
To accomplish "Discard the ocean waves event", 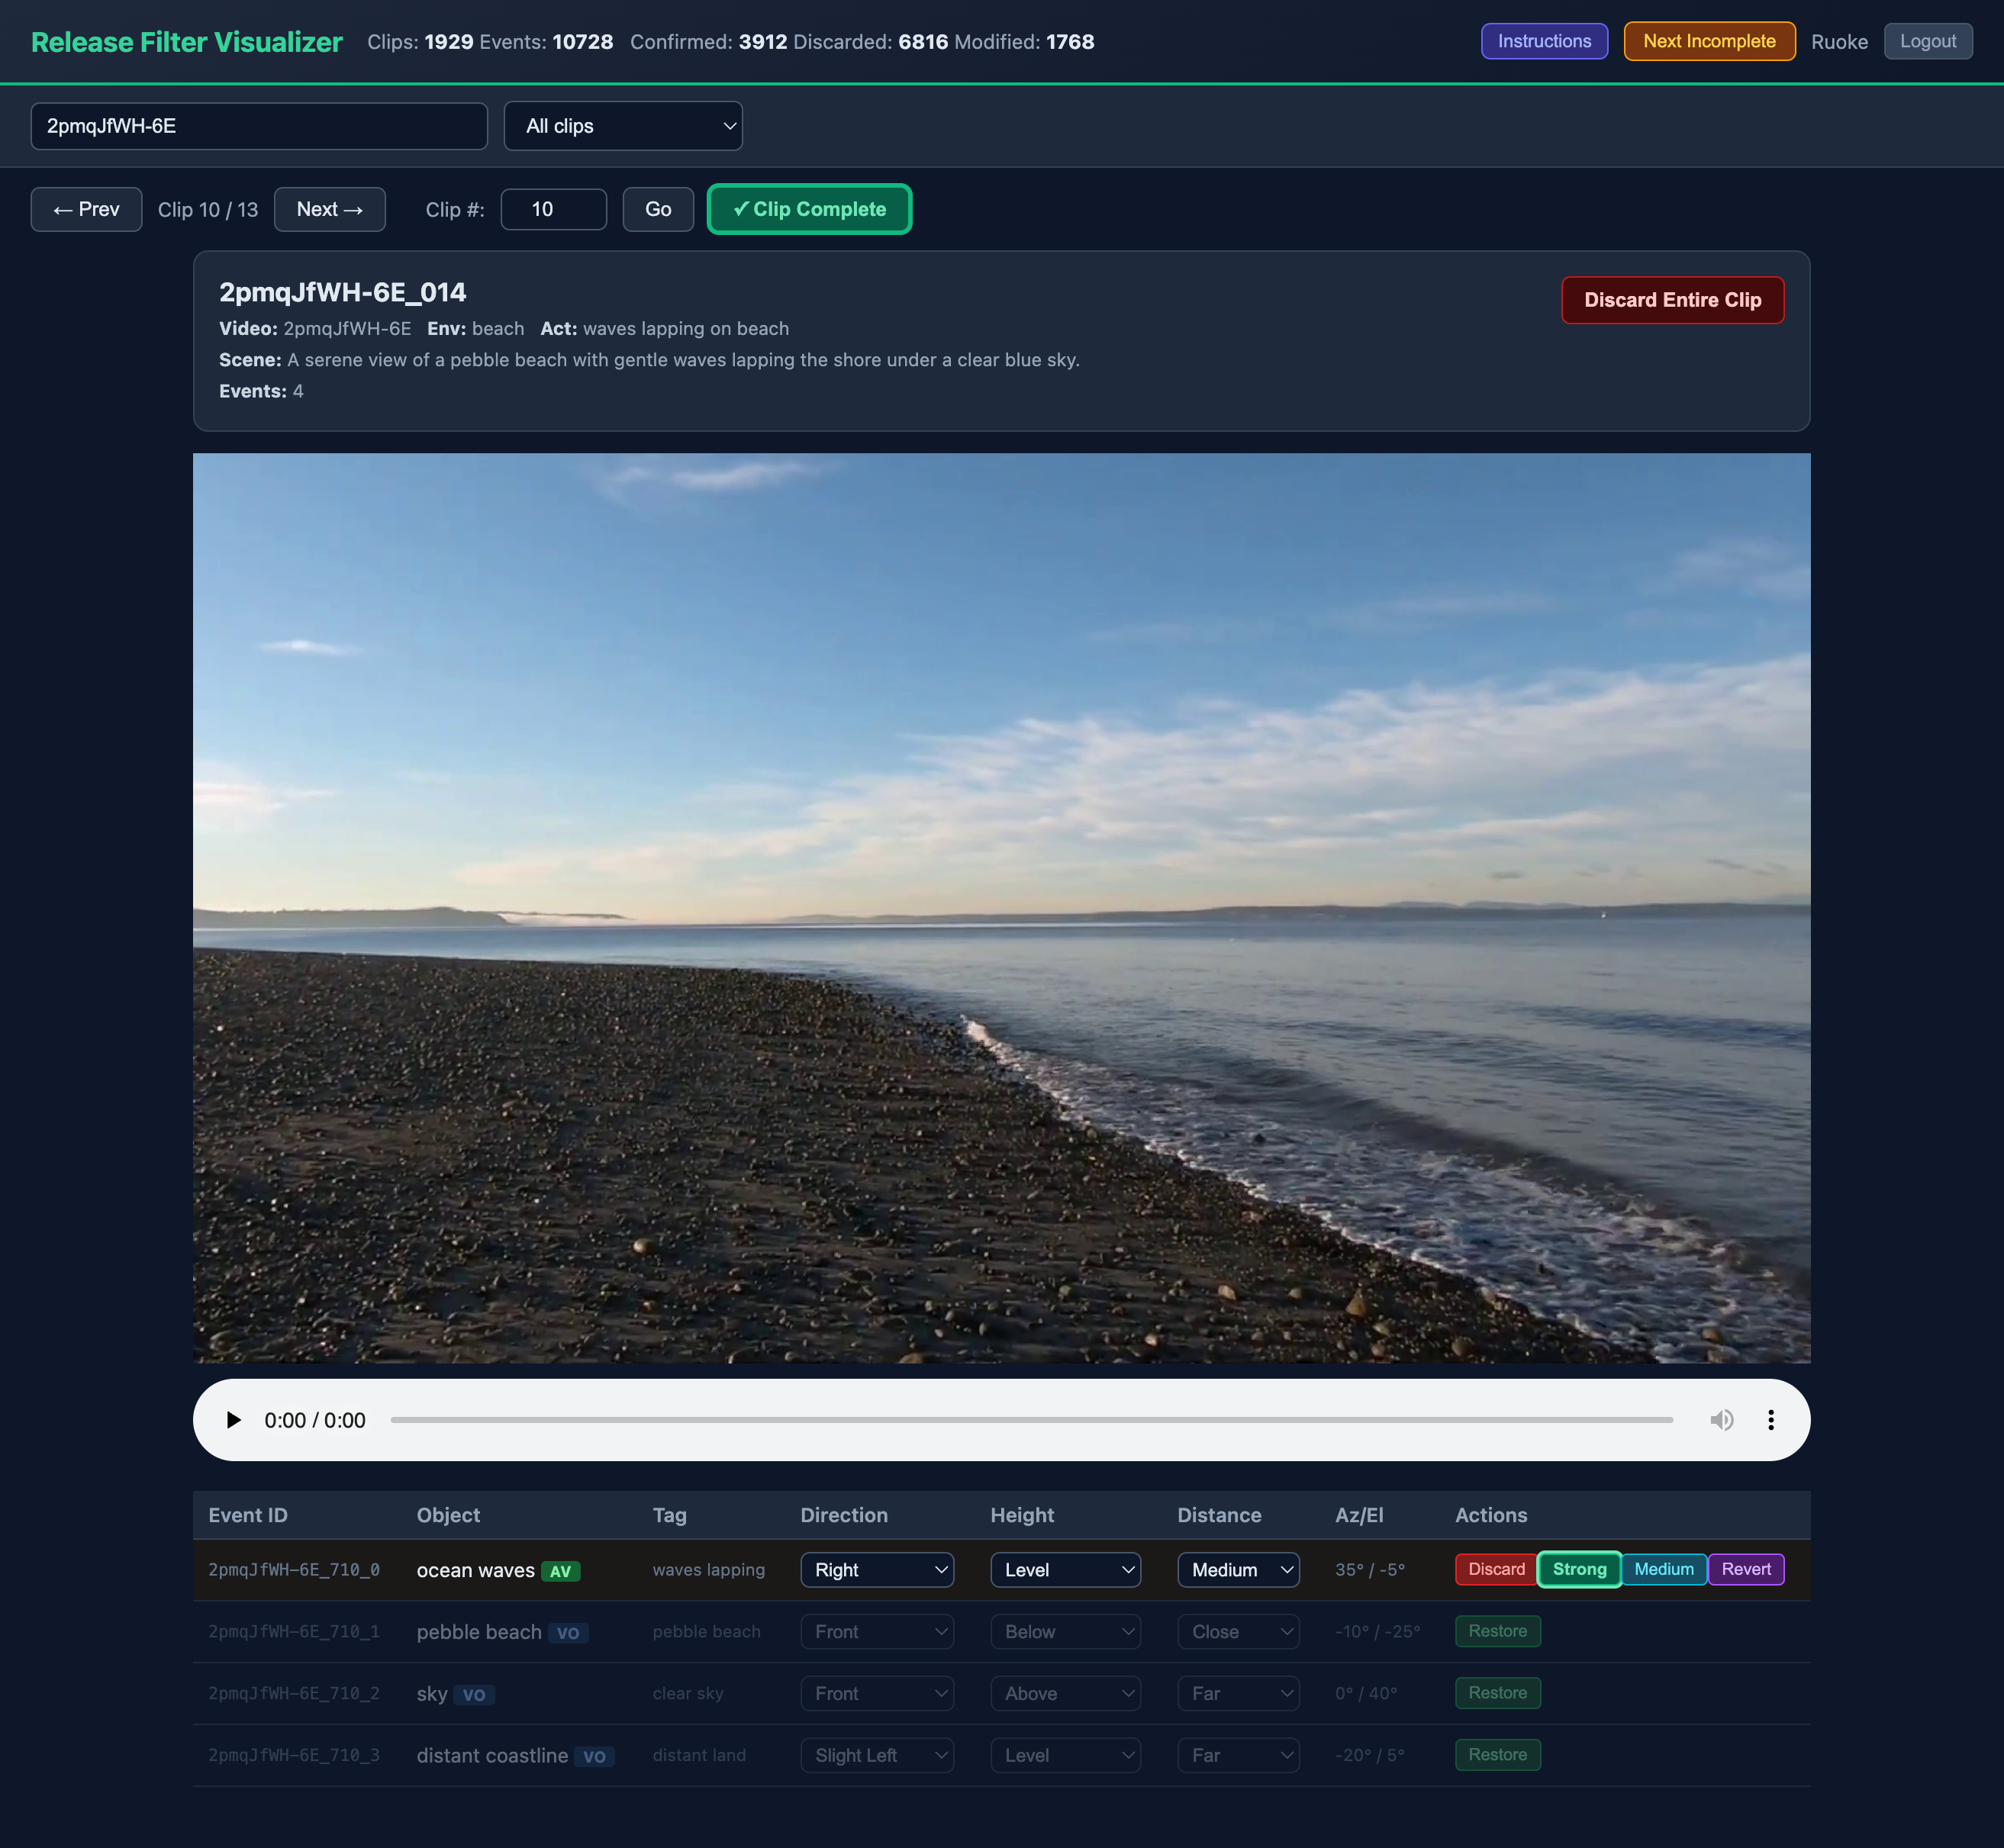I will [x=1496, y=1569].
